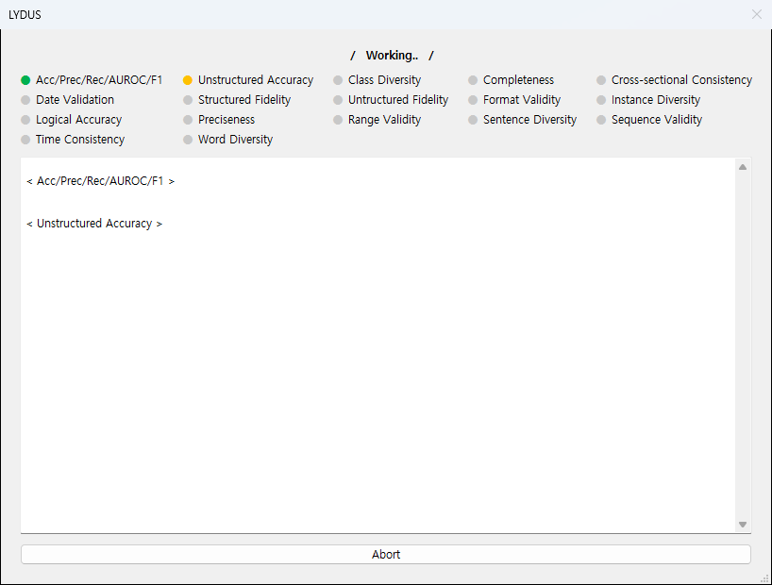Click the Working.. status heading
The width and height of the screenshot is (772, 585).
392,55
